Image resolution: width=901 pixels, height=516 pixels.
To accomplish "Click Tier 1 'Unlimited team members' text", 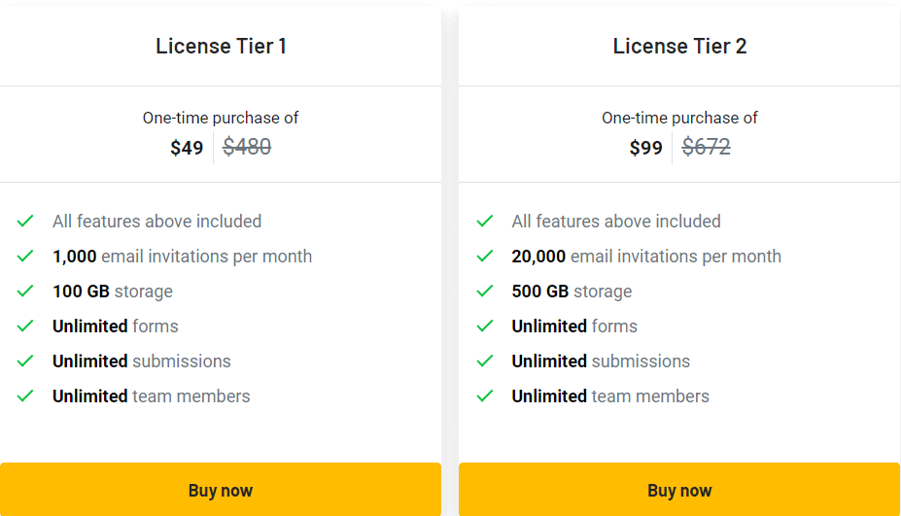I will pyautogui.click(x=151, y=396).
